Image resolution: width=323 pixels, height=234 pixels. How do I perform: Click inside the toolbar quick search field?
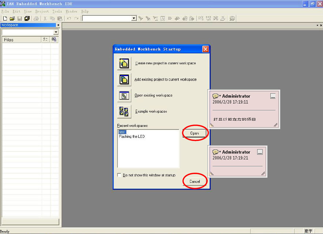107,19
